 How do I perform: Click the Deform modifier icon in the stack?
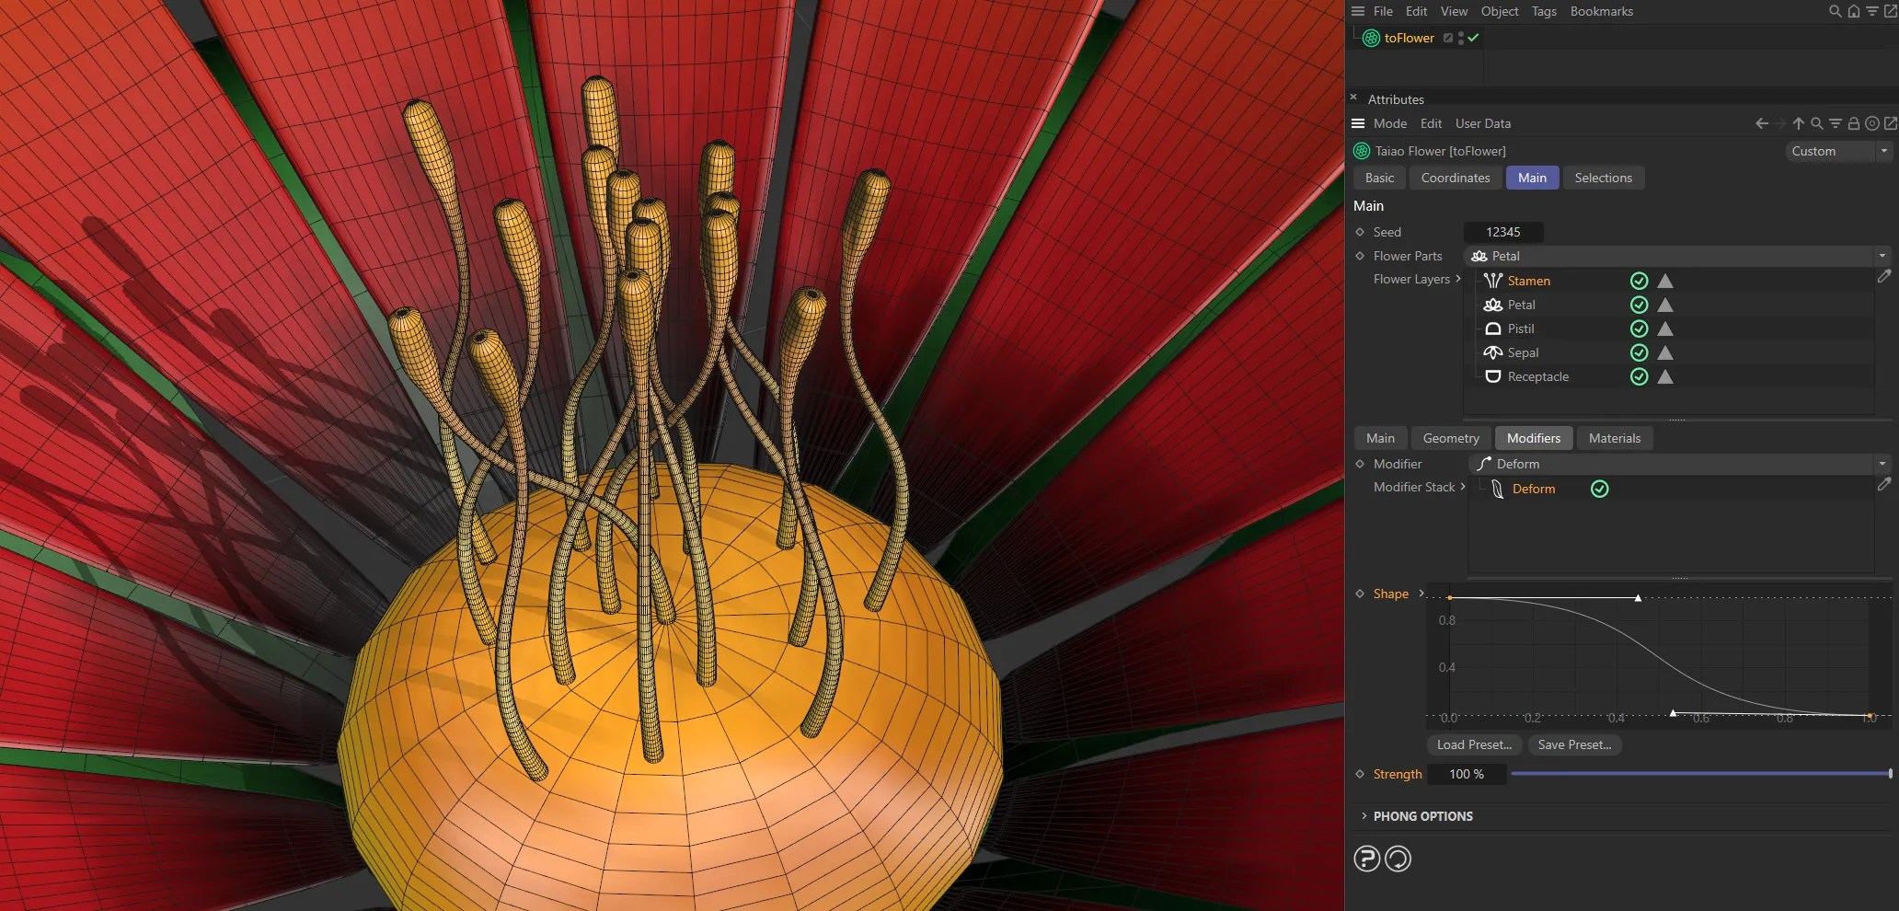coord(1499,489)
